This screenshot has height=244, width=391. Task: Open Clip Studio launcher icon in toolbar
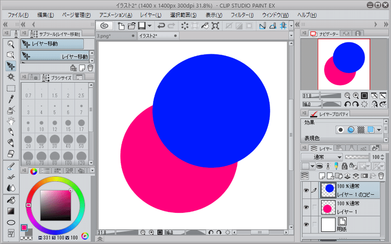(104, 26)
